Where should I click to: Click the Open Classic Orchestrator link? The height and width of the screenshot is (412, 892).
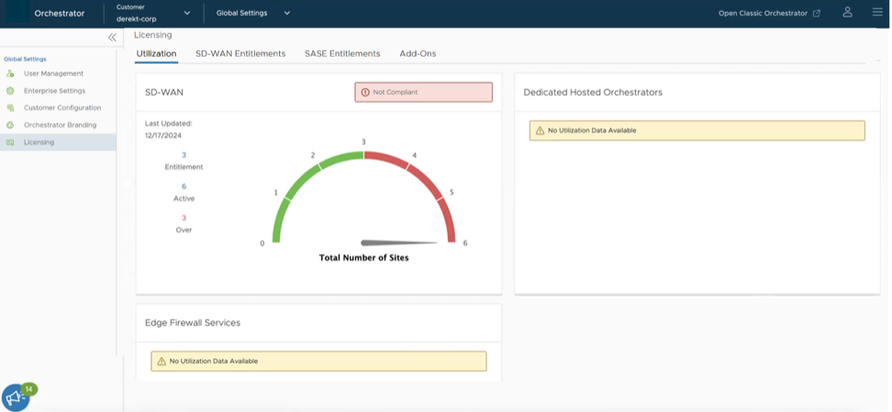763,13
